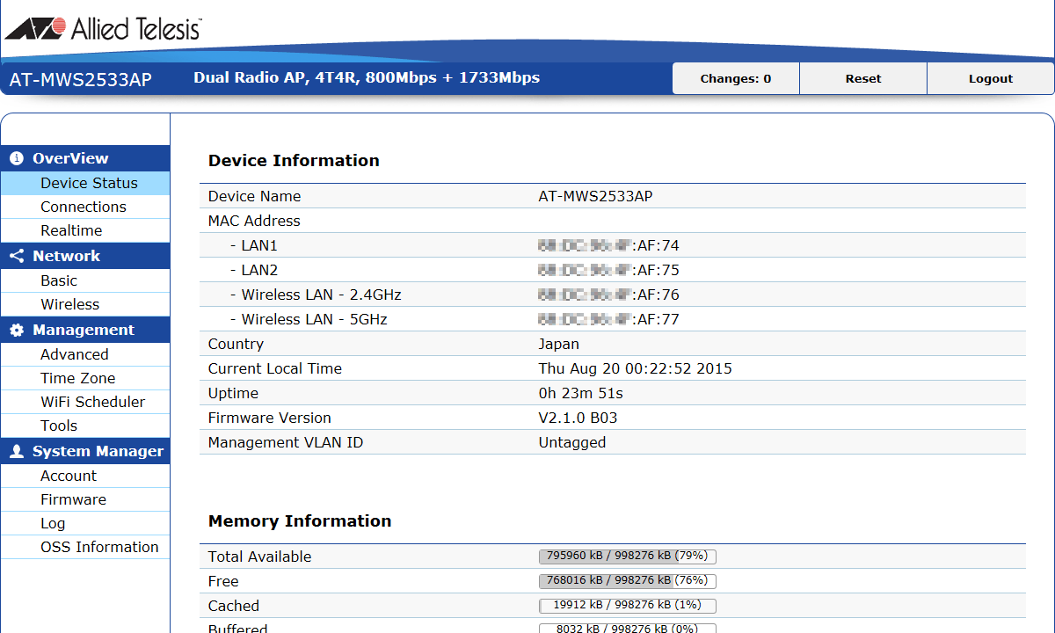Click the Country value Japan

558,344
